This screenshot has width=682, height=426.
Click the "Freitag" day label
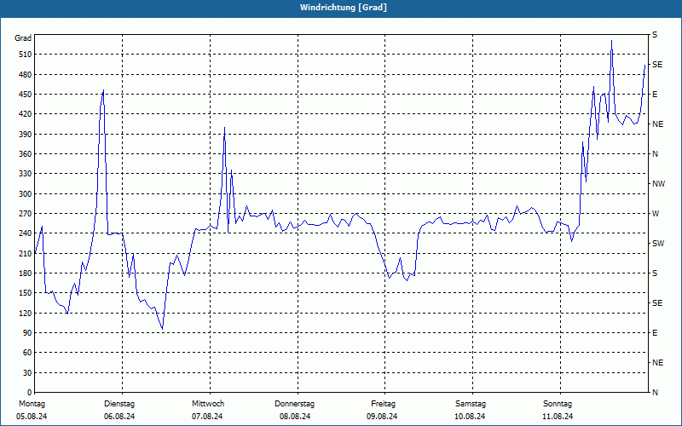(383, 404)
